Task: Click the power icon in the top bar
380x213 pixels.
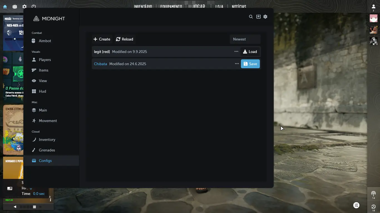Action: tap(34, 7)
